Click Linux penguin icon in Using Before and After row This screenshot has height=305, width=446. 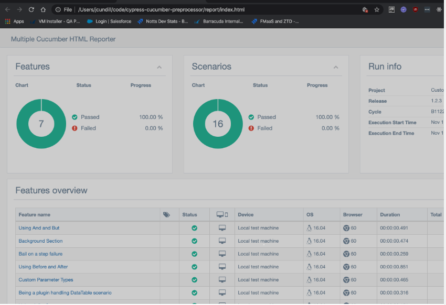(309, 267)
